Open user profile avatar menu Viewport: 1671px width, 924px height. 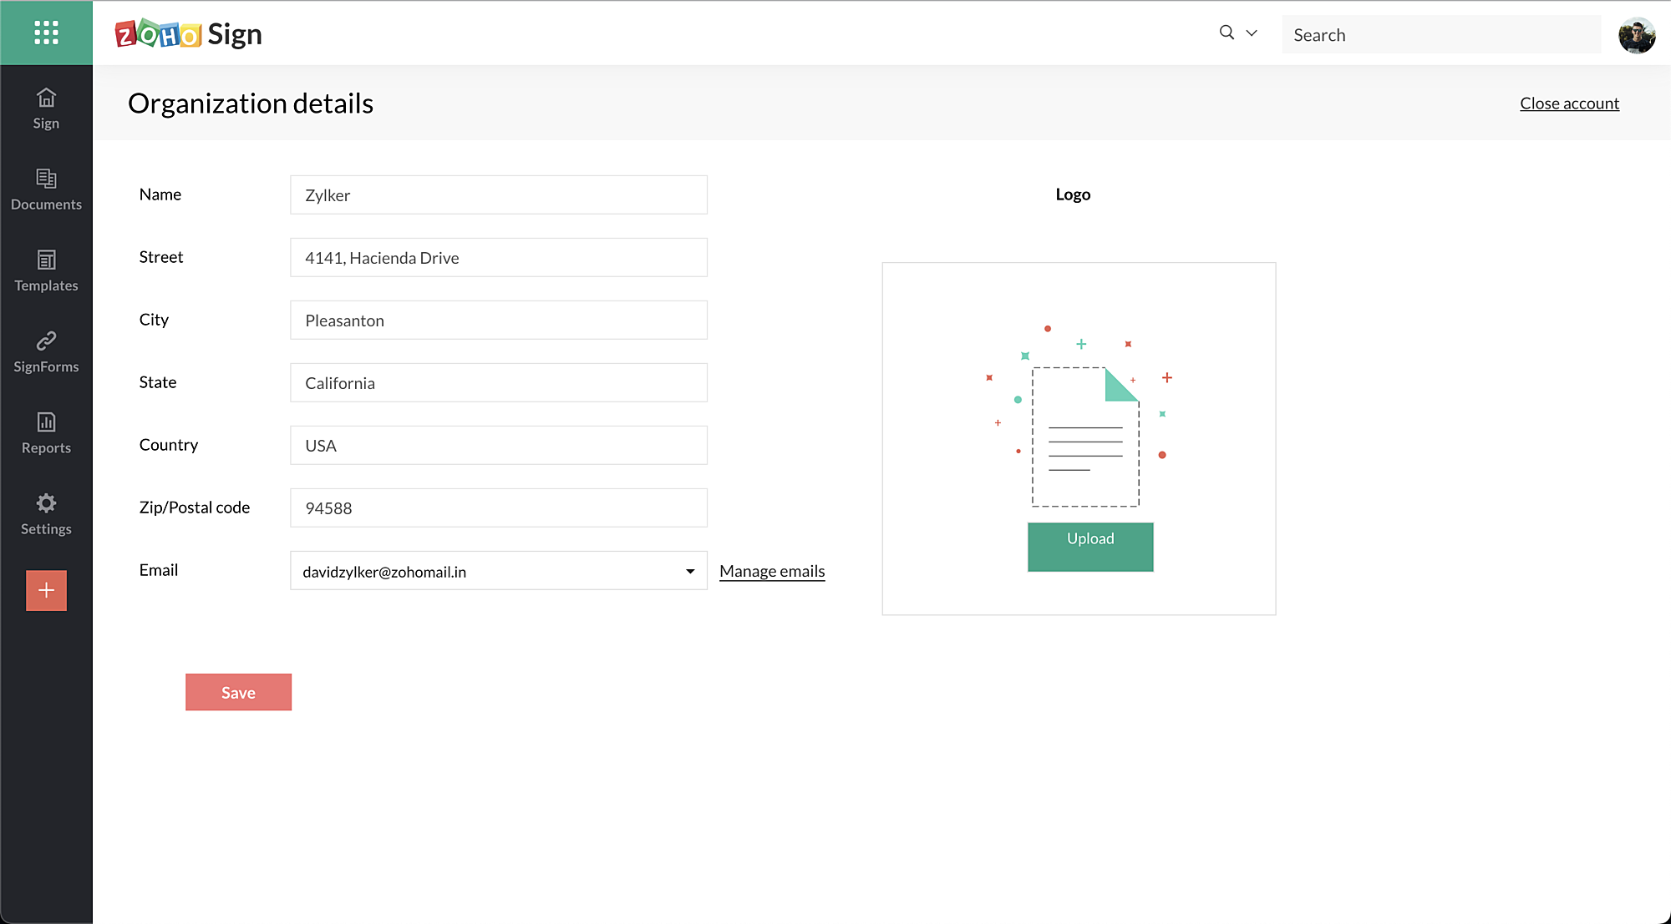pyautogui.click(x=1636, y=35)
